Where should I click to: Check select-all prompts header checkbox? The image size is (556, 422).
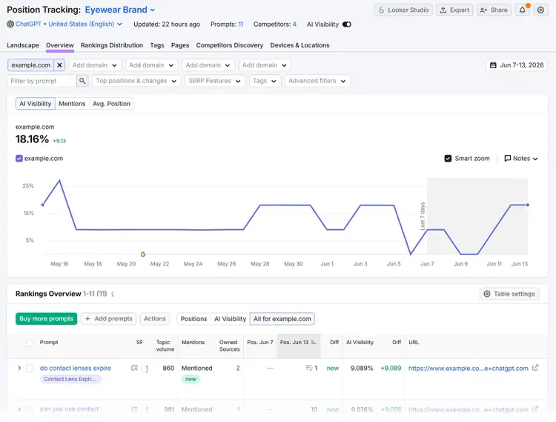(x=30, y=343)
